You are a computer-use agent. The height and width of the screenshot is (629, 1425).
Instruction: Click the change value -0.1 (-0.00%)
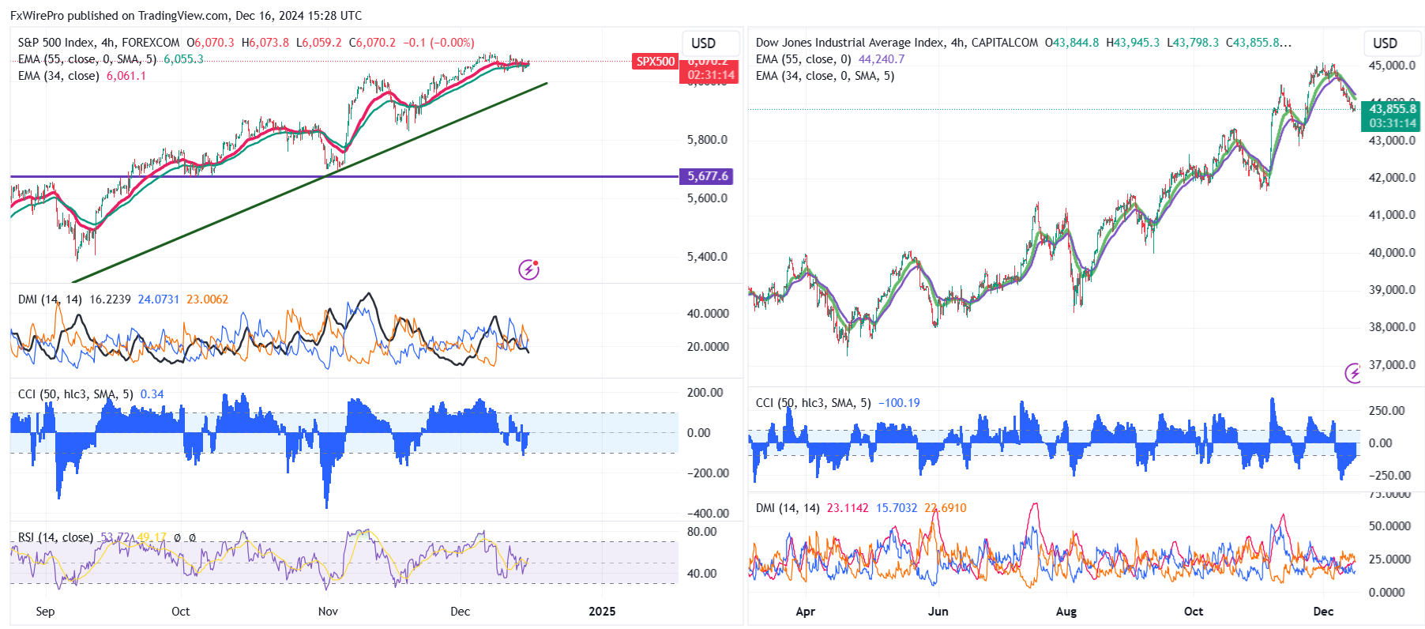click(x=439, y=43)
